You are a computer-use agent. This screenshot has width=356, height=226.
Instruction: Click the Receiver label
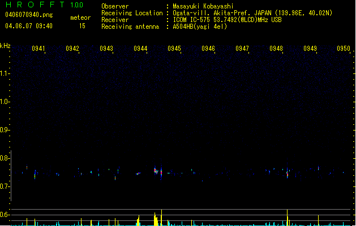(x=115, y=20)
